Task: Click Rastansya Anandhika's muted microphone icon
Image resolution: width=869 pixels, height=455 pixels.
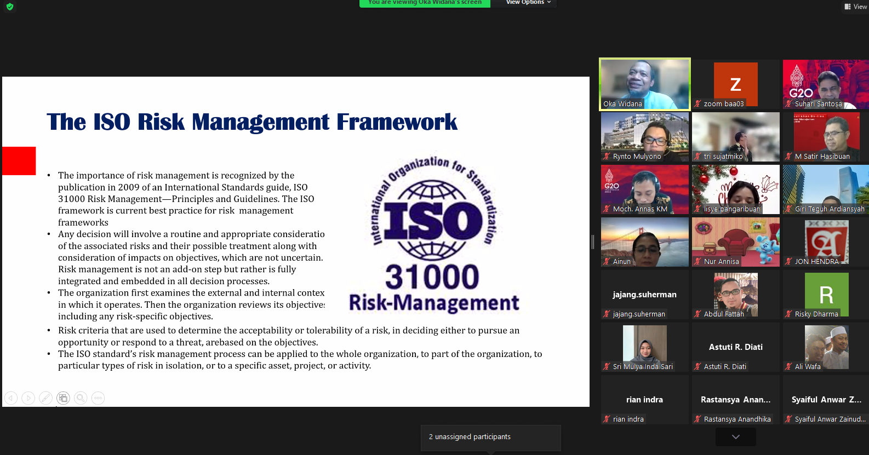Action: tap(698, 419)
